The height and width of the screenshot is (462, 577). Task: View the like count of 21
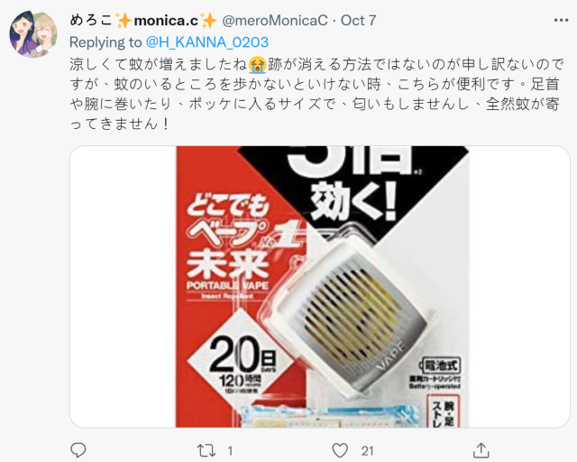pyautogui.click(x=367, y=450)
